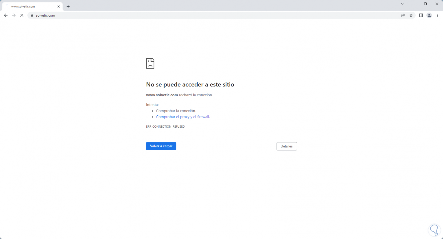Open a new tab

point(68,7)
